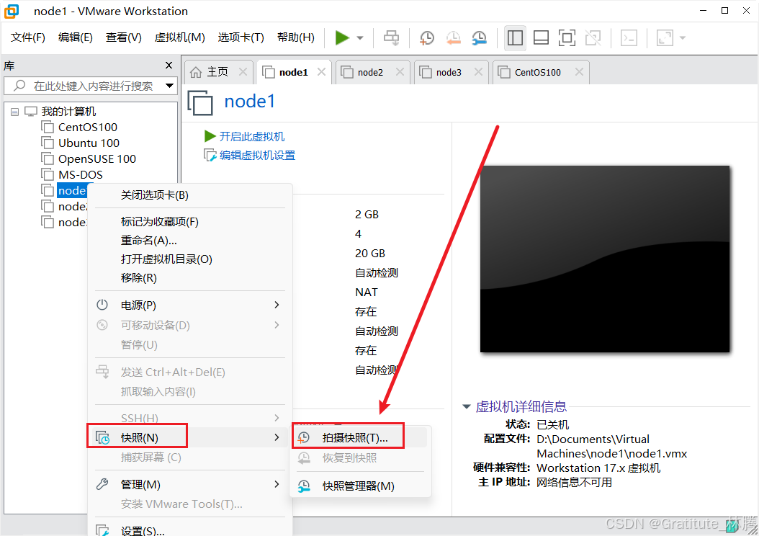The height and width of the screenshot is (536, 759).
Task: Close the CentOS100 tab
Action: click(578, 71)
